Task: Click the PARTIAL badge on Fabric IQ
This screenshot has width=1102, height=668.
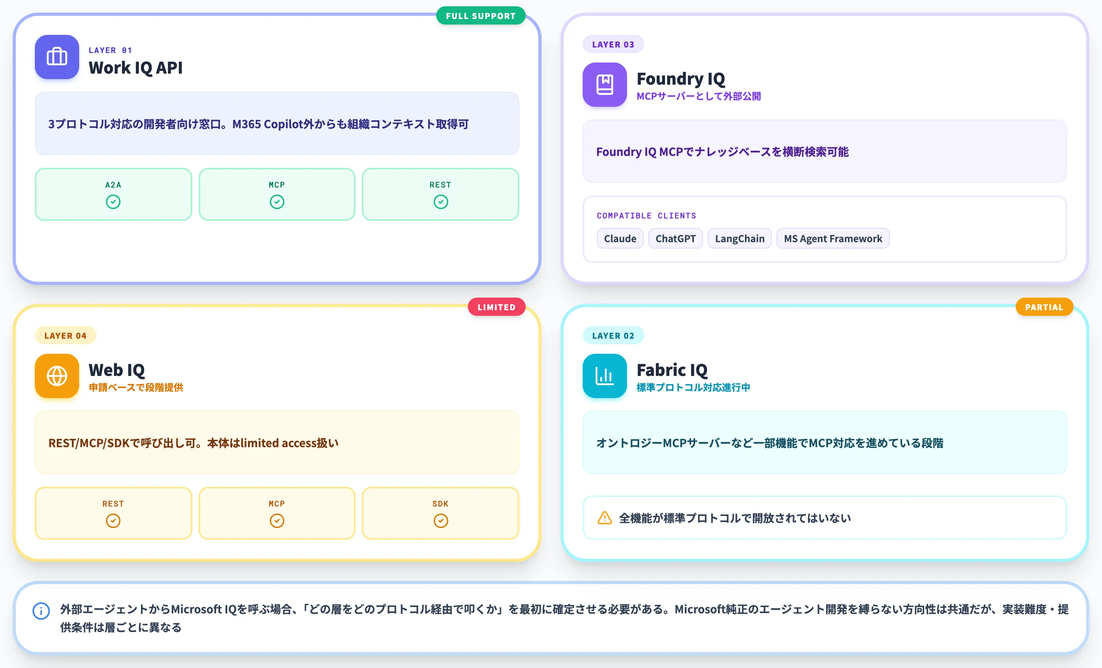Action: coord(1044,307)
